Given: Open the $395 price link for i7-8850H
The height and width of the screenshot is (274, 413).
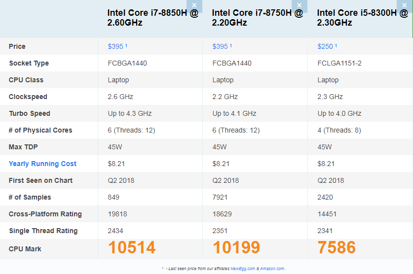Looking at the screenshot, I should 115,46.
